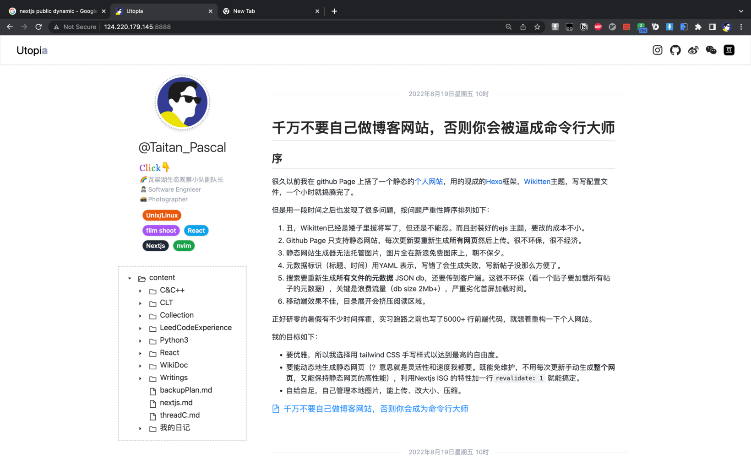The width and height of the screenshot is (751, 469).
Task: Open the WeChat icon in header
Action: pyautogui.click(x=711, y=50)
